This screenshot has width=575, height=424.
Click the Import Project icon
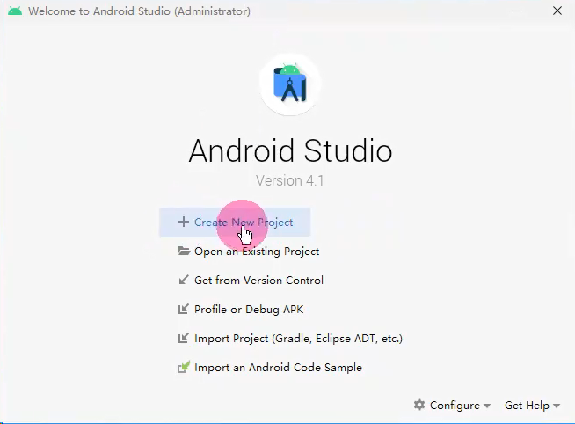pyautogui.click(x=184, y=338)
